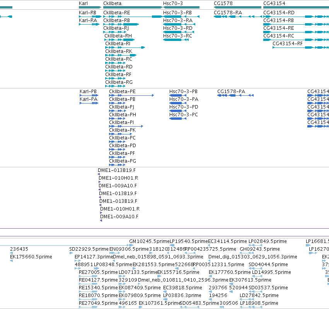
Task: Click the CkIIbeta-RE transcript label
Action: click(x=117, y=13)
